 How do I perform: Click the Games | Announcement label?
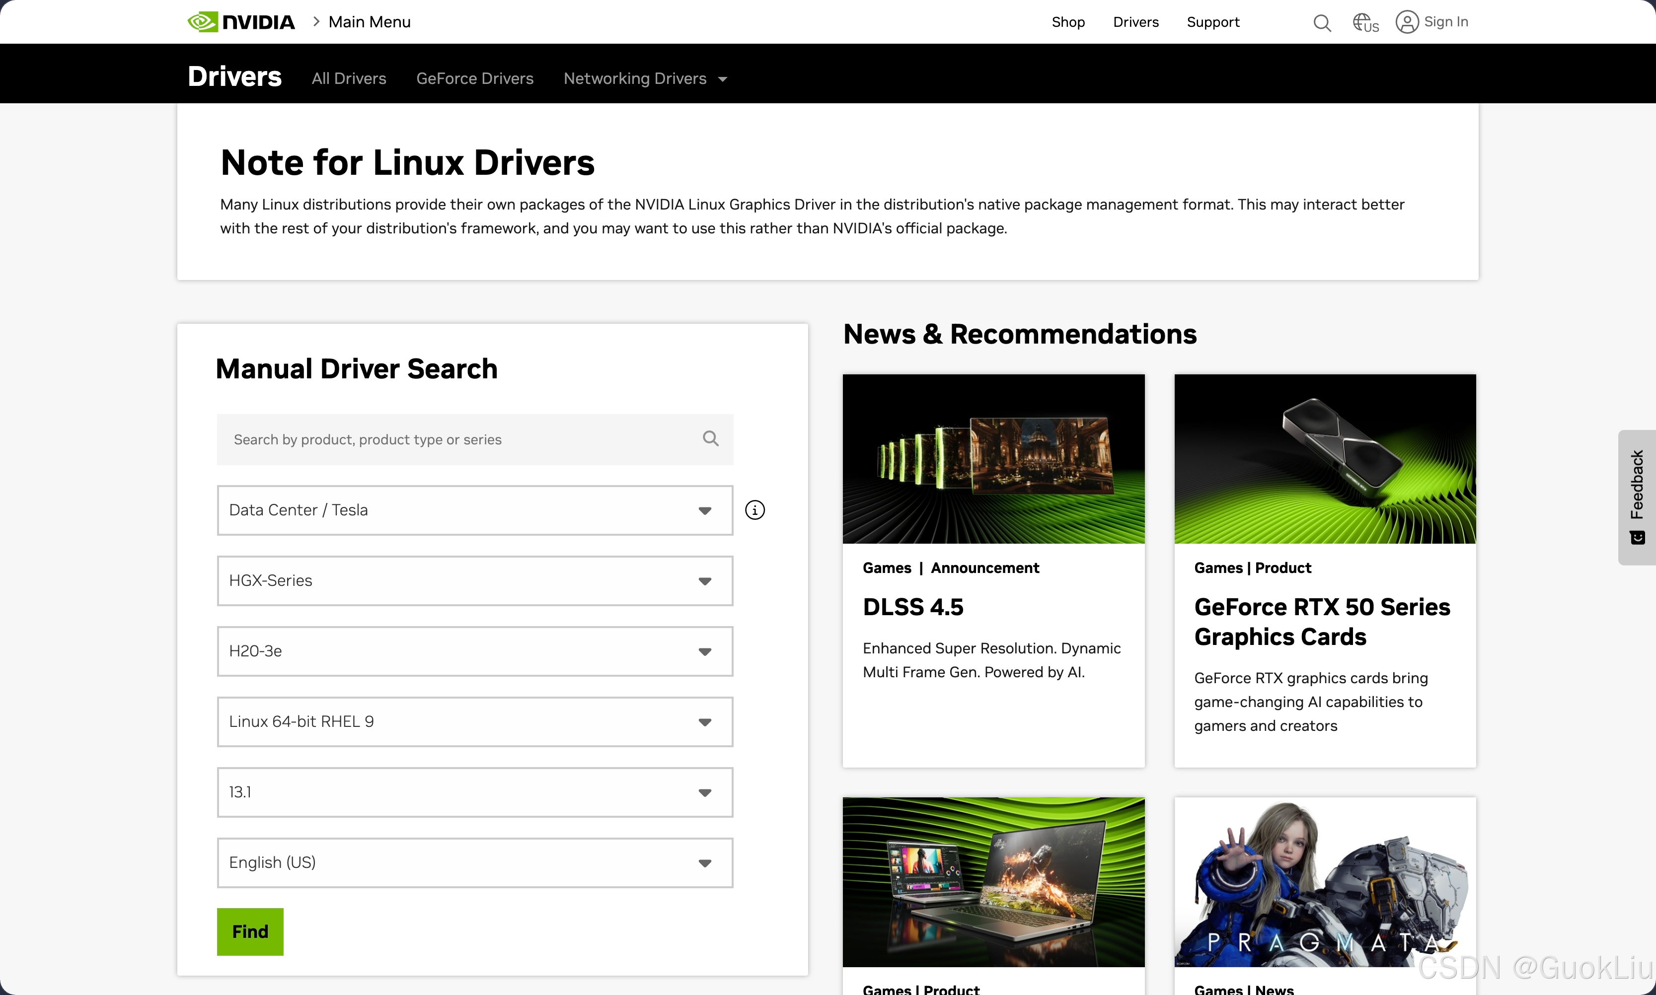coord(950,568)
